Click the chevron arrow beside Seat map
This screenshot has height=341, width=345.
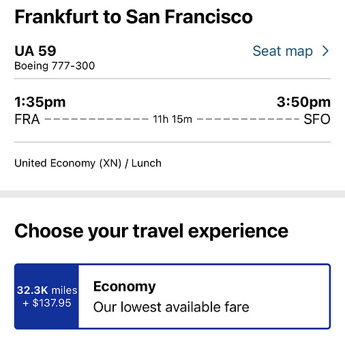click(x=326, y=51)
